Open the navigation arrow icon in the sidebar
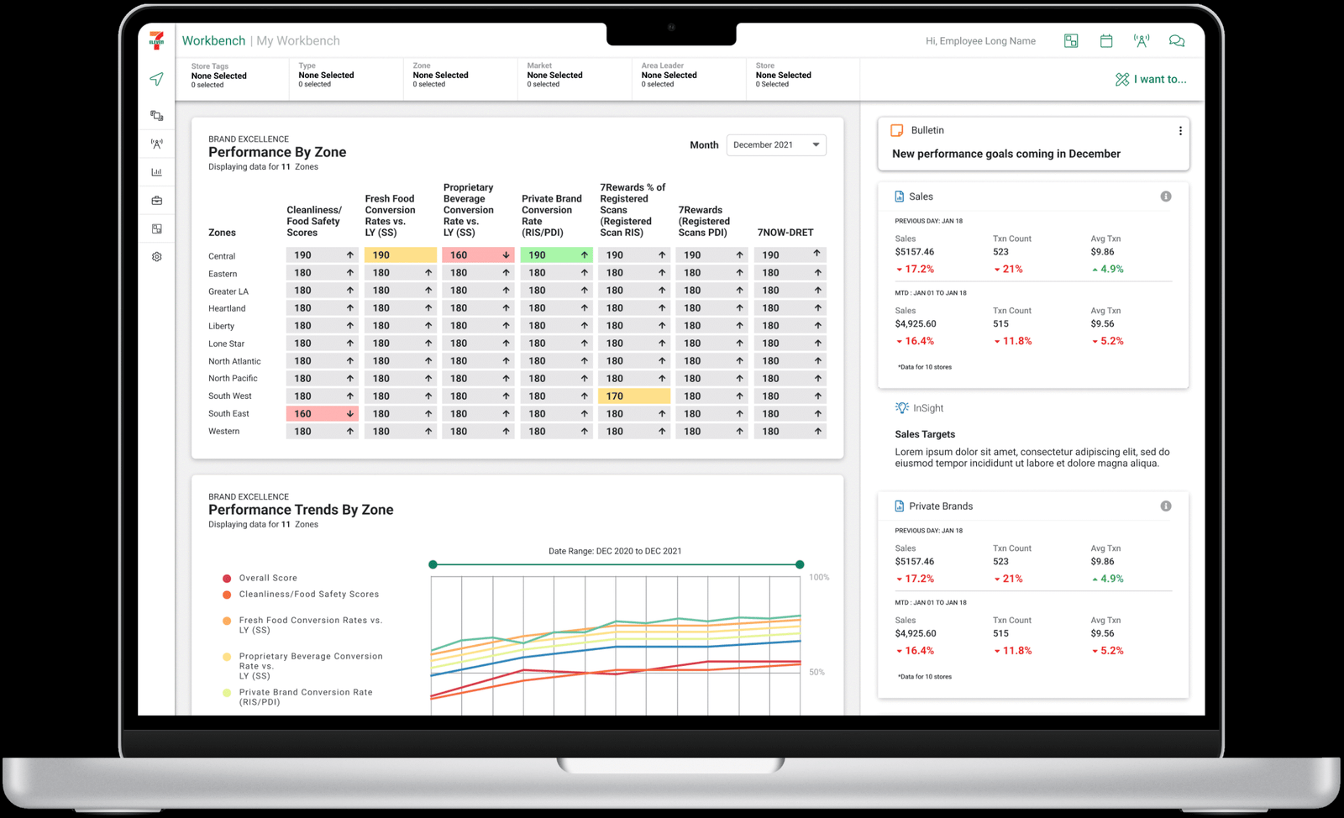Viewport: 1344px width, 818px height. (156, 79)
